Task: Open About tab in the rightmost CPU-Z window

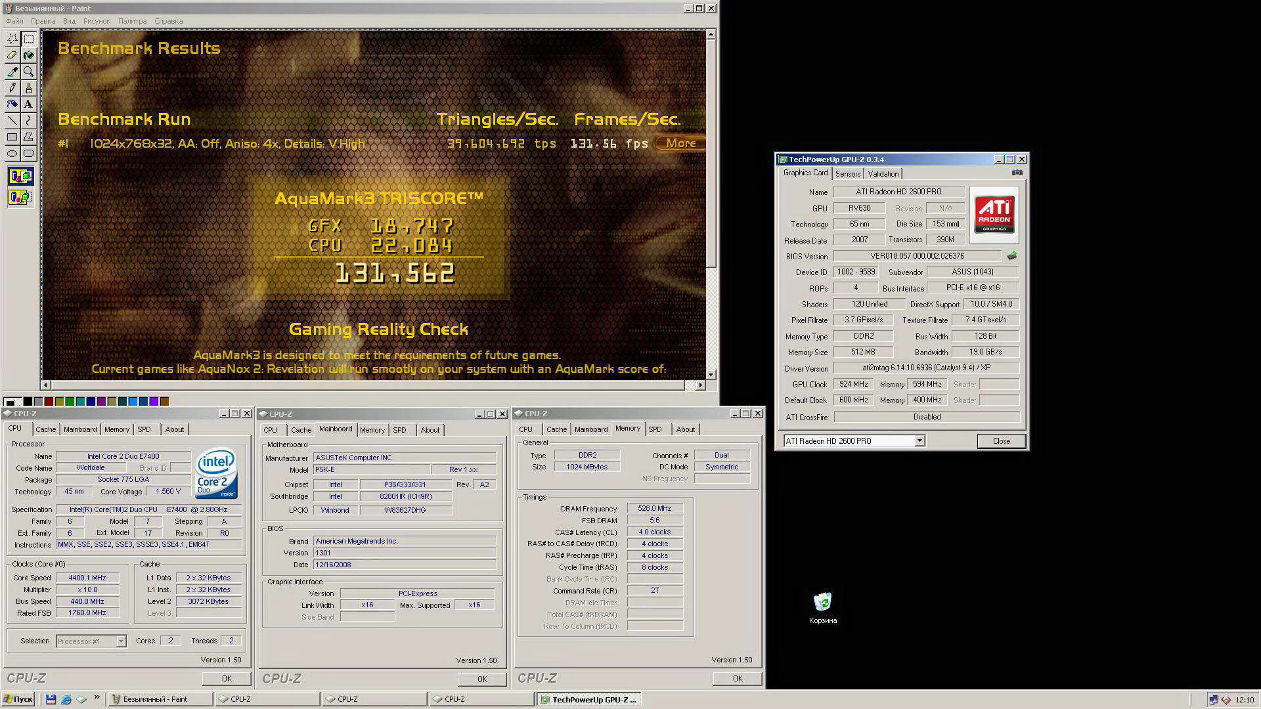Action: (x=685, y=429)
